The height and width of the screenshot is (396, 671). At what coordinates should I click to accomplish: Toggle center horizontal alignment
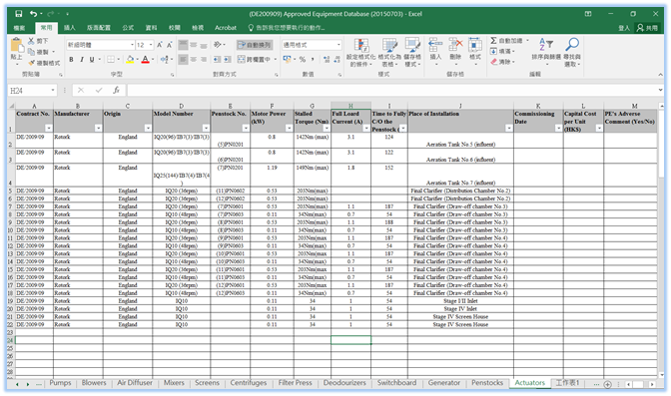pyautogui.click(x=194, y=60)
